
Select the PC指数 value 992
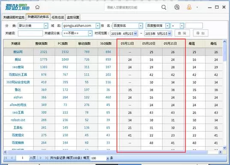(65, 67)
